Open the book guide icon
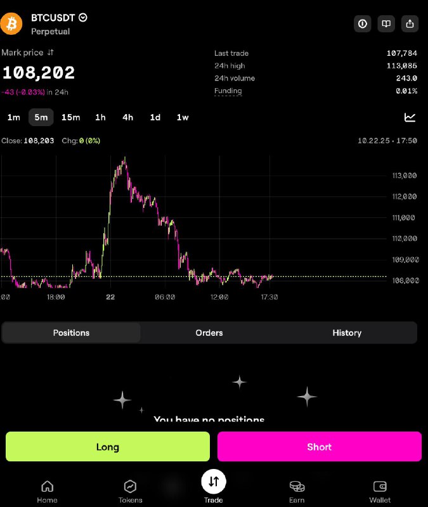This screenshot has width=428, height=507. click(x=386, y=23)
